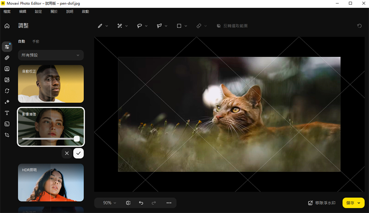Go to the Home screen icon
Image resolution: width=369 pixels, height=213 pixels.
(x=7, y=26)
